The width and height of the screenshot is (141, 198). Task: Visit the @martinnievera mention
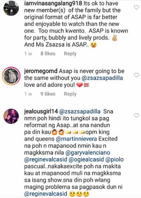(76, 139)
